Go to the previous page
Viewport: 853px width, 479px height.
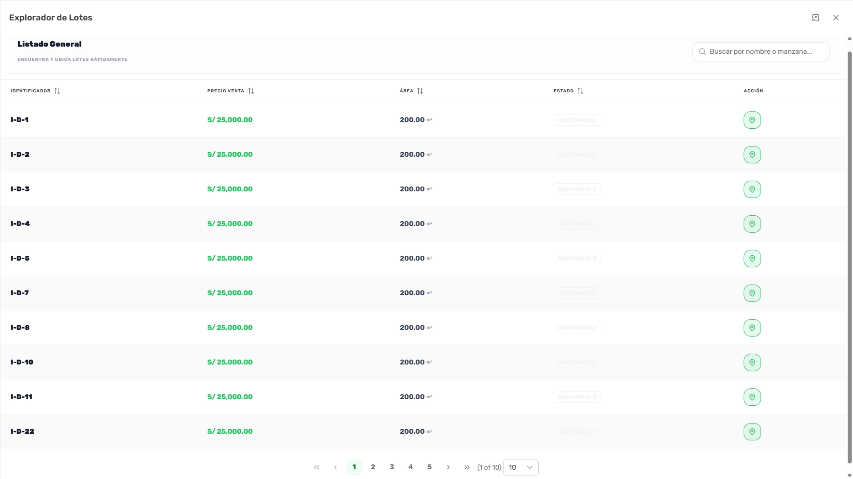click(x=336, y=467)
